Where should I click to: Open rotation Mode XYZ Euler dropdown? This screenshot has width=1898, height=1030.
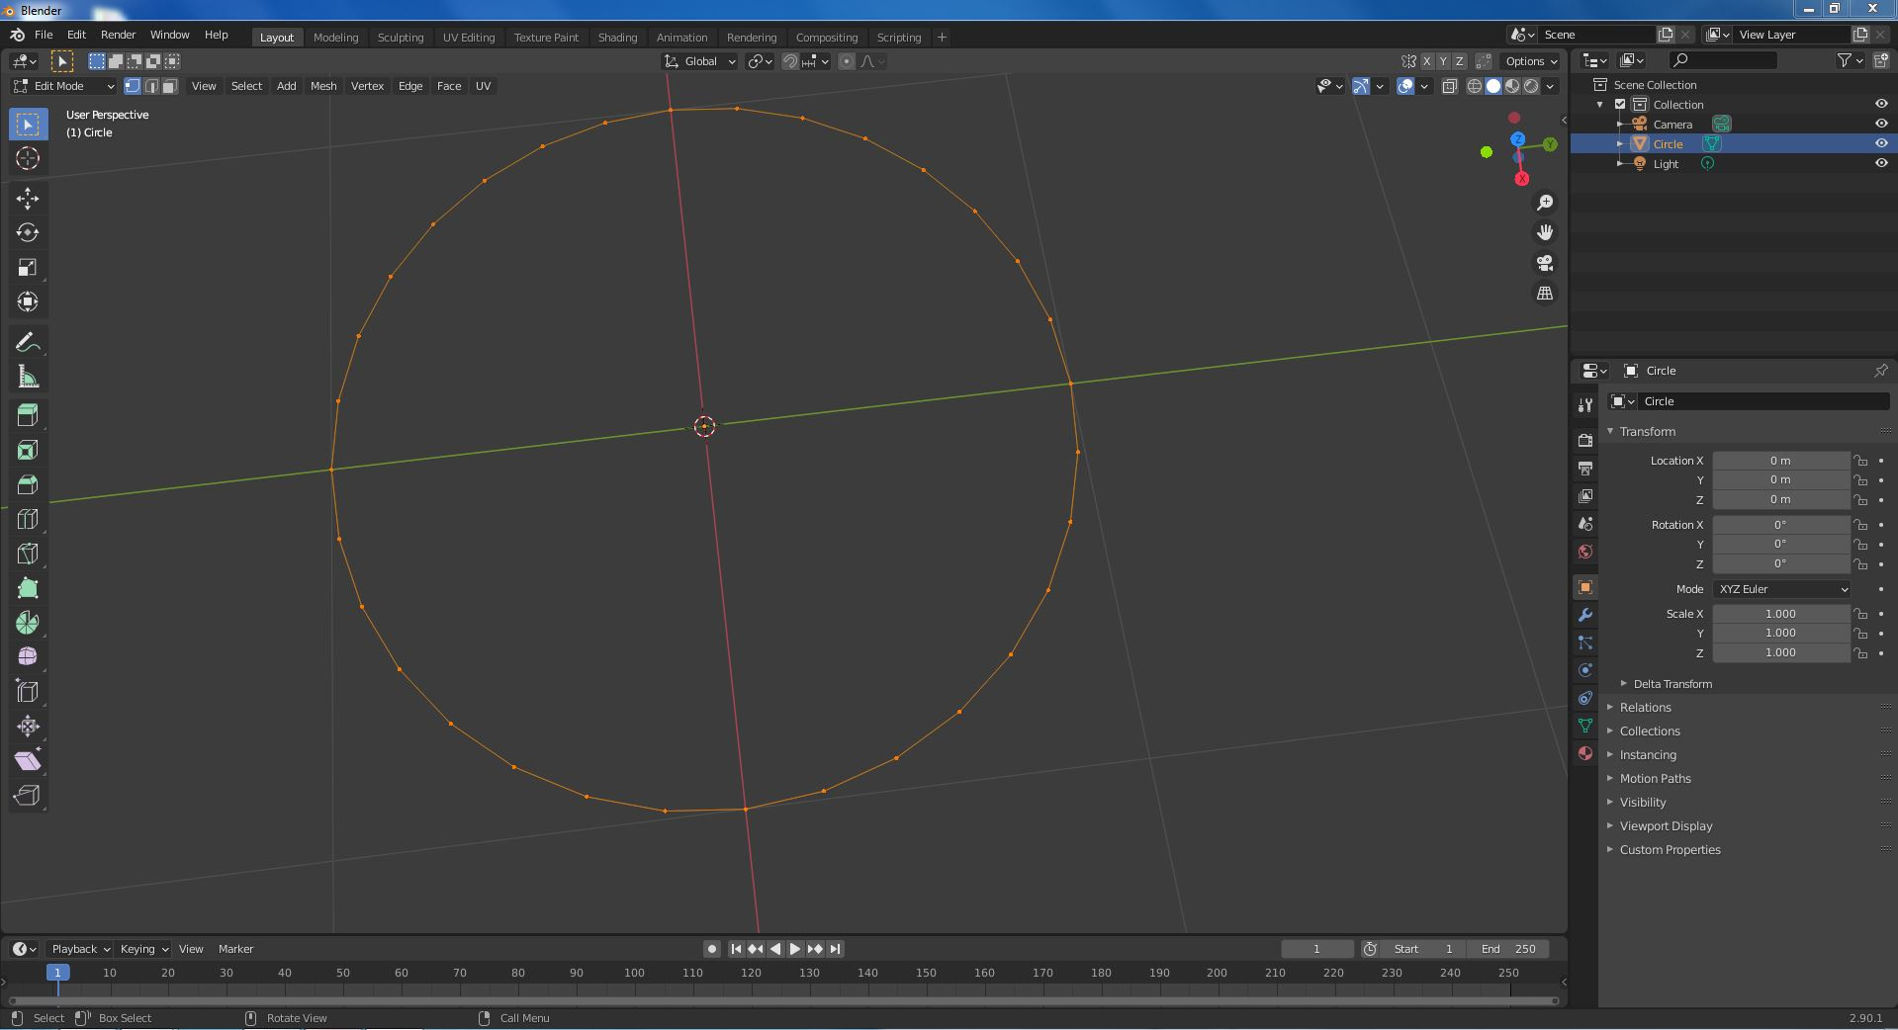1781,589
